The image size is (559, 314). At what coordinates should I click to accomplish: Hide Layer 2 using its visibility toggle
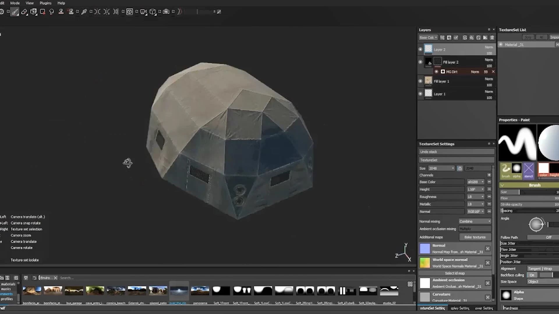(x=420, y=49)
